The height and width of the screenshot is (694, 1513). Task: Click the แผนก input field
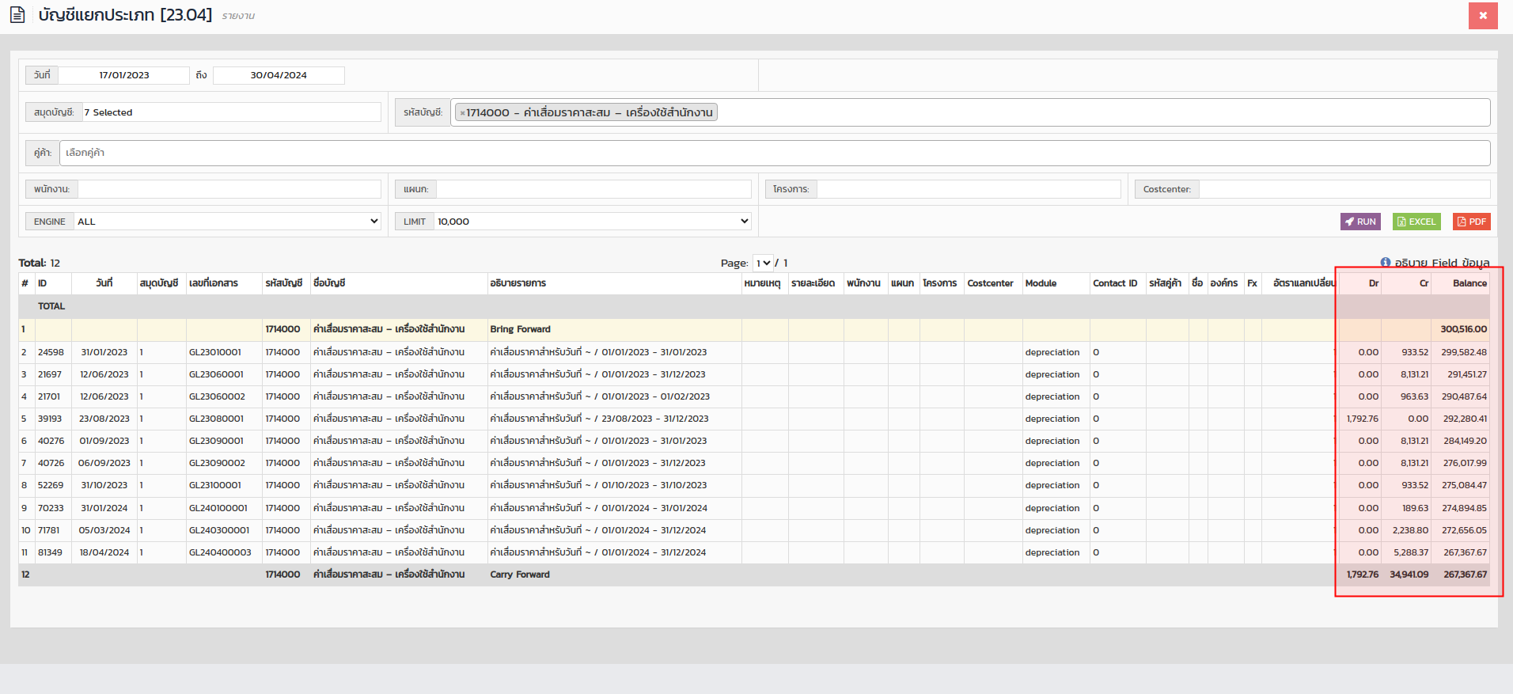click(593, 189)
